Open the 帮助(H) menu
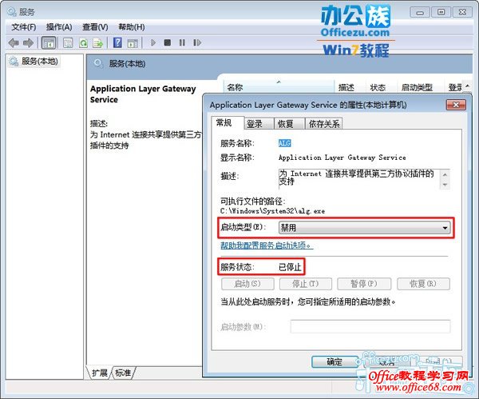The width and height of the screenshot is (479, 399). tap(132, 27)
